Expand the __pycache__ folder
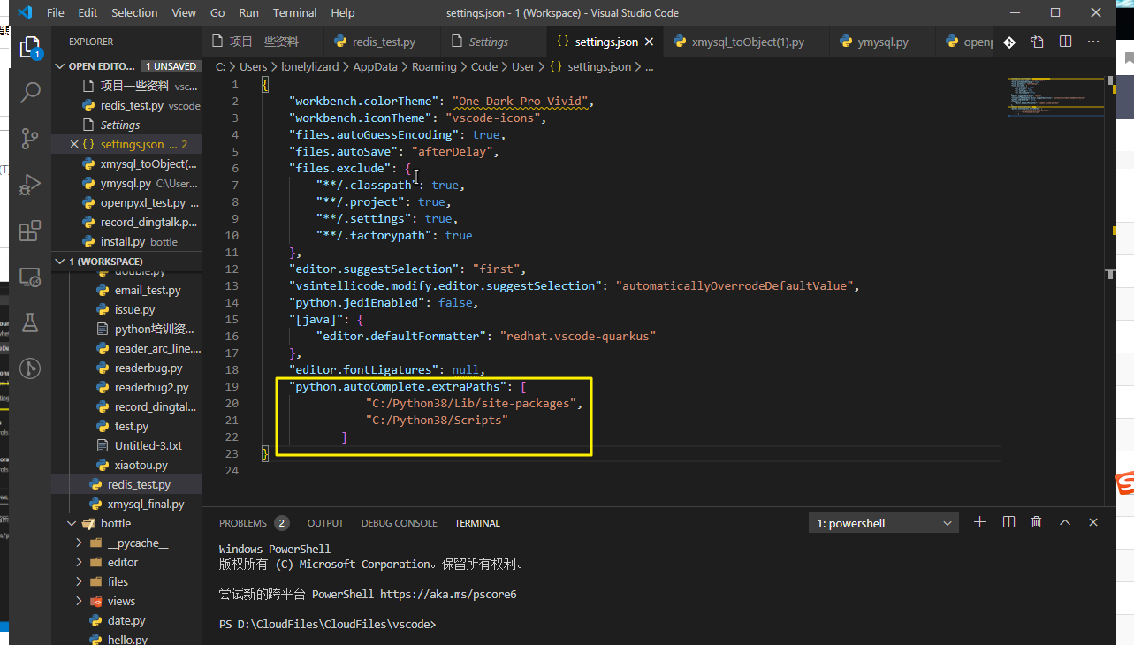This screenshot has width=1134, height=645. pyautogui.click(x=79, y=543)
